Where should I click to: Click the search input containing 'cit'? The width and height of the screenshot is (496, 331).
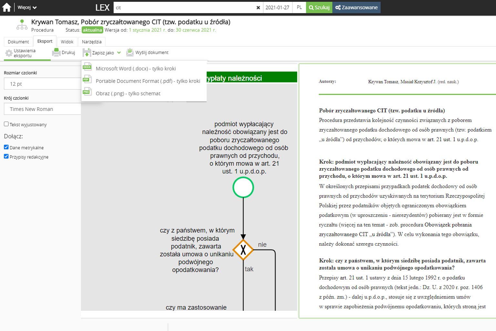pyautogui.click(x=184, y=8)
